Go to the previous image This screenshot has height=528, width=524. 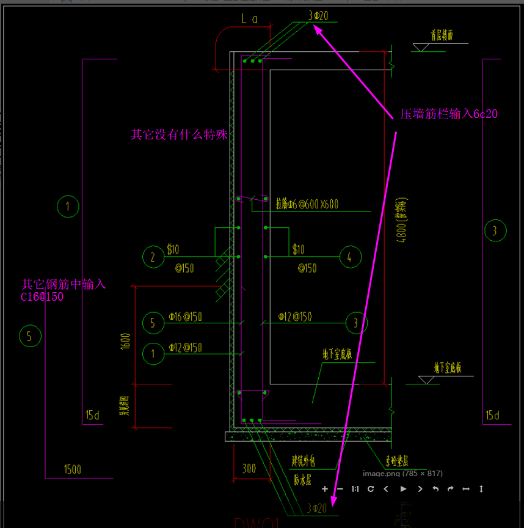point(386,489)
